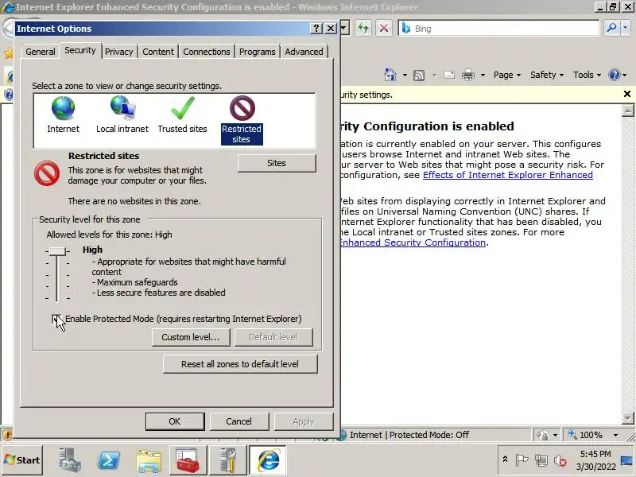This screenshot has height=477, width=636.
Task: Open the Home button dropdown arrow
Action: [405, 75]
